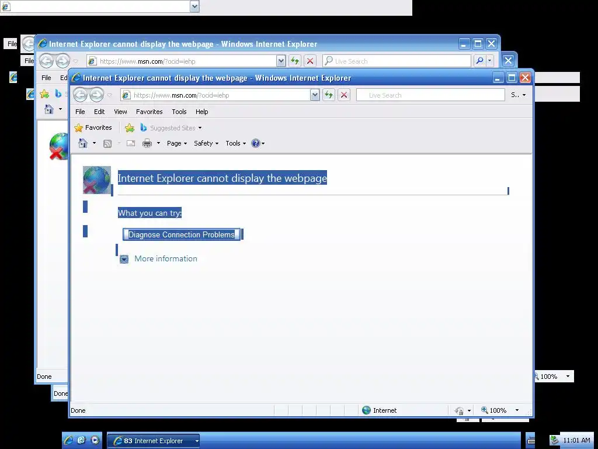
Task: Click the front window's msn.com address field
Action: (215, 95)
